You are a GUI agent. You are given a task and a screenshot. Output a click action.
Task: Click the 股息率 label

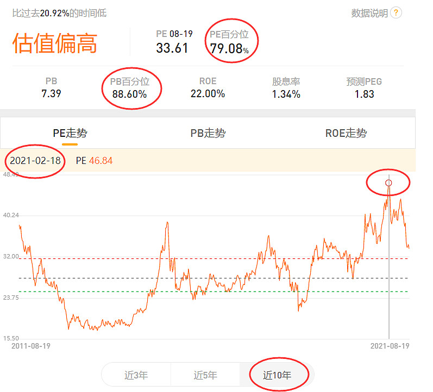286,81
